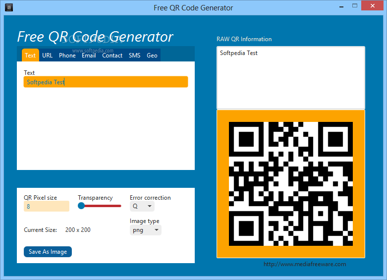Click the Softpedia Test text input field
The width and height of the screenshot is (387, 280).
coord(106,82)
